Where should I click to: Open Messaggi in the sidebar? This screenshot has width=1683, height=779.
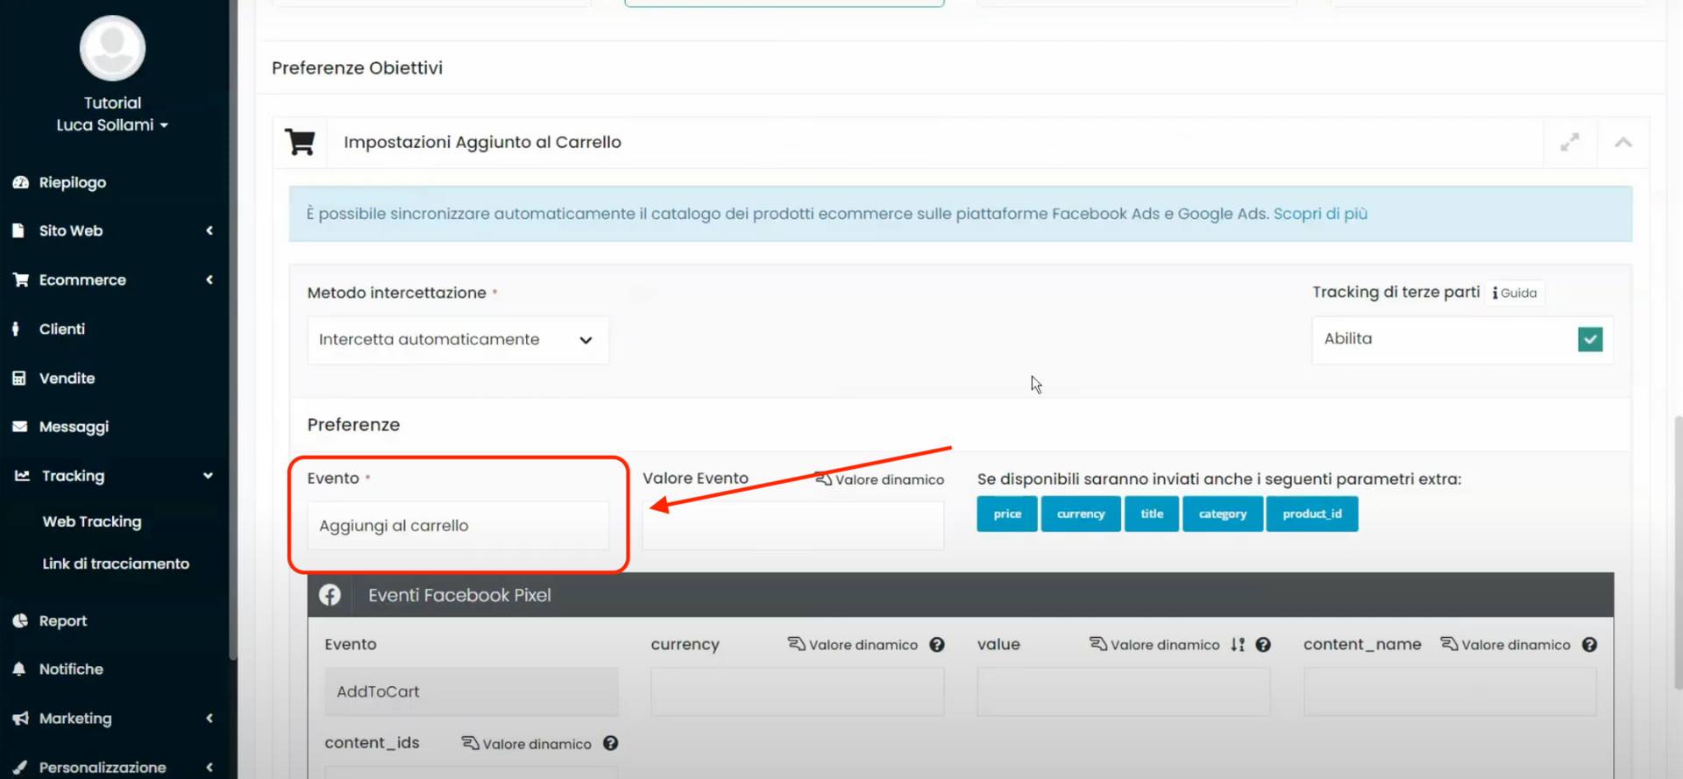[74, 427]
